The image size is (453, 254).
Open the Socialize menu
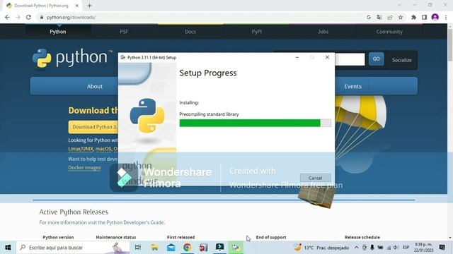401,60
